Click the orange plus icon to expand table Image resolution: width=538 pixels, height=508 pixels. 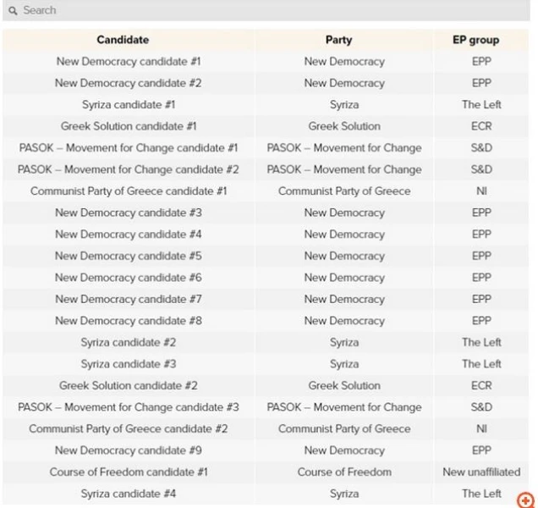(525, 500)
